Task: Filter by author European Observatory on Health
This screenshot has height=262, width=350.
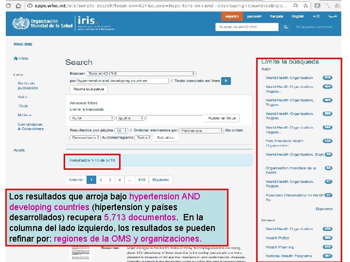Action: pos(295,197)
